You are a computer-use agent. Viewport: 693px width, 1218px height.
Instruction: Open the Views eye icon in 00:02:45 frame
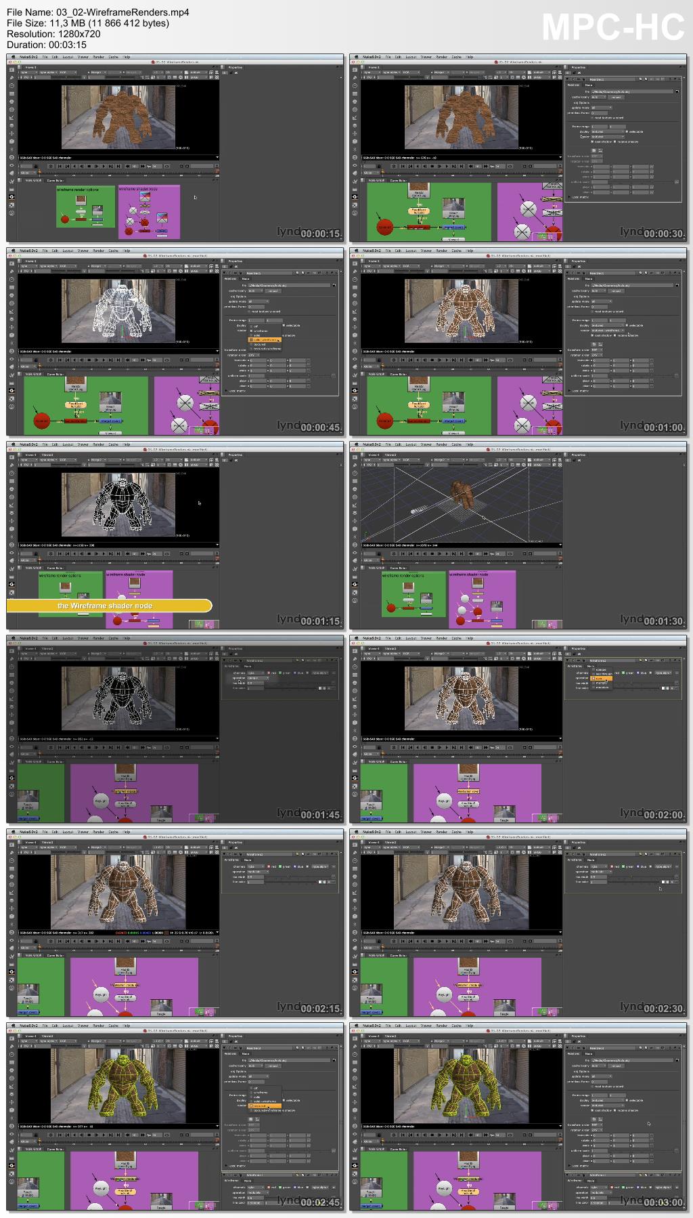point(12,1135)
